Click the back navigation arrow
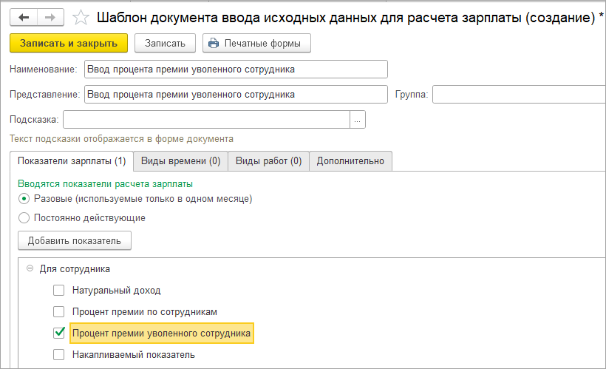Image resolution: width=606 pixels, height=369 pixels. click(23, 16)
